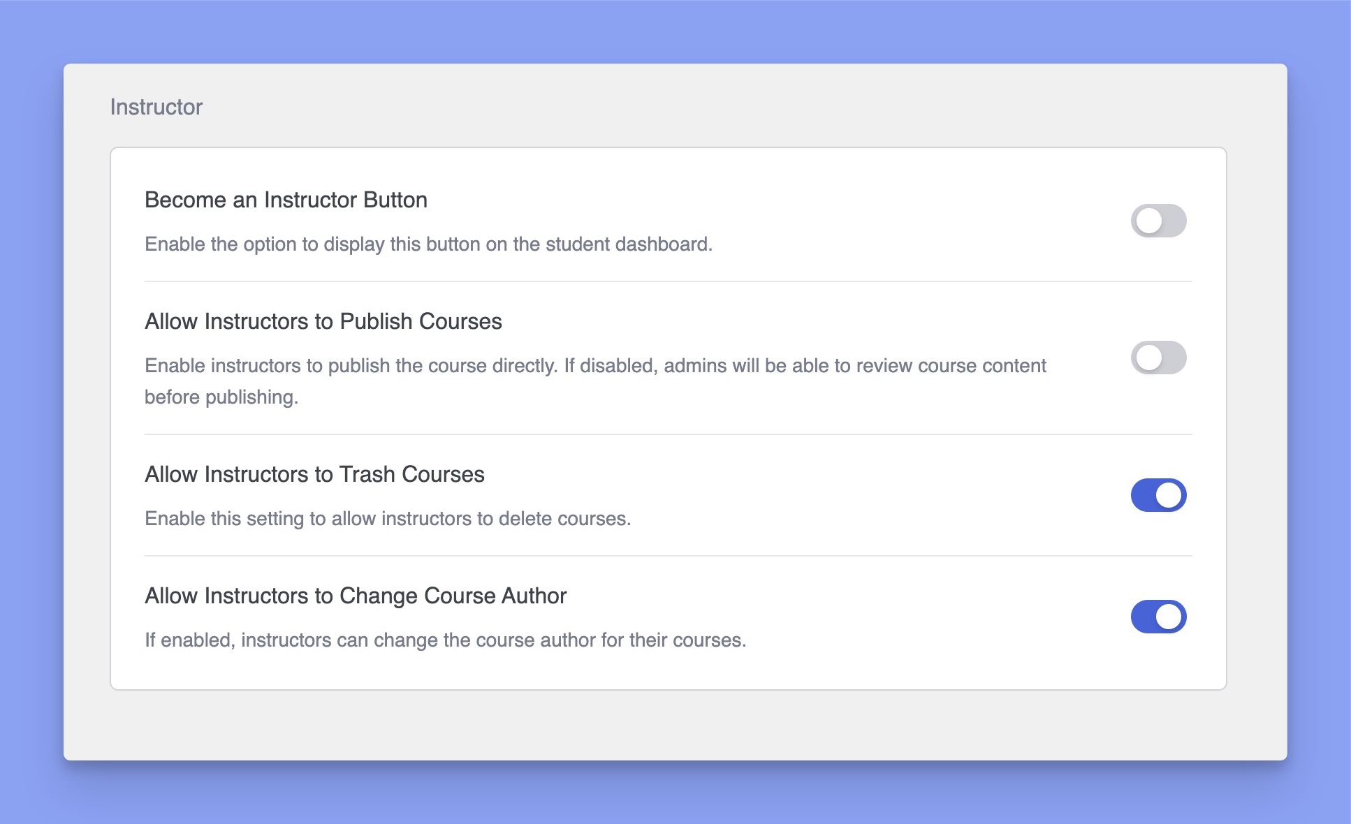Click description about student dashboard button
The image size is (1351, 824).
[428, 244]
